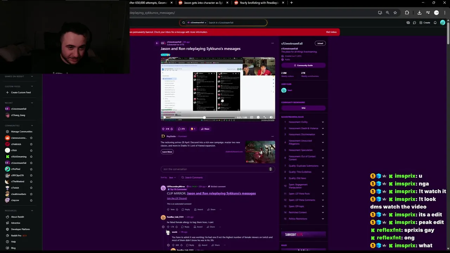
Task: Open the post overflow menu (three dots)
Action: click(x=272, y=43)
